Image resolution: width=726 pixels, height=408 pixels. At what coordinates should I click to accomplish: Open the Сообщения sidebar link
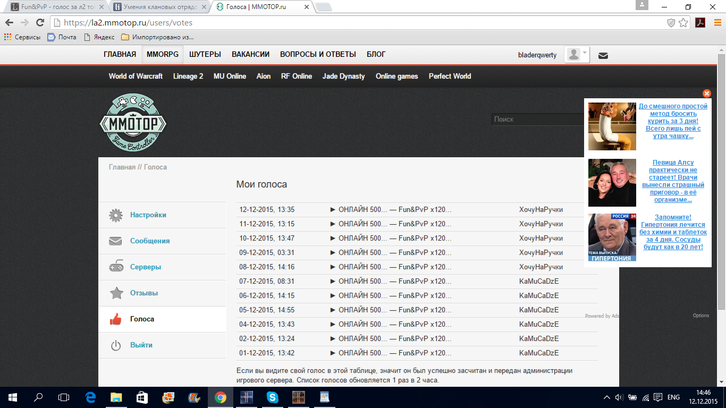(150, 241)
